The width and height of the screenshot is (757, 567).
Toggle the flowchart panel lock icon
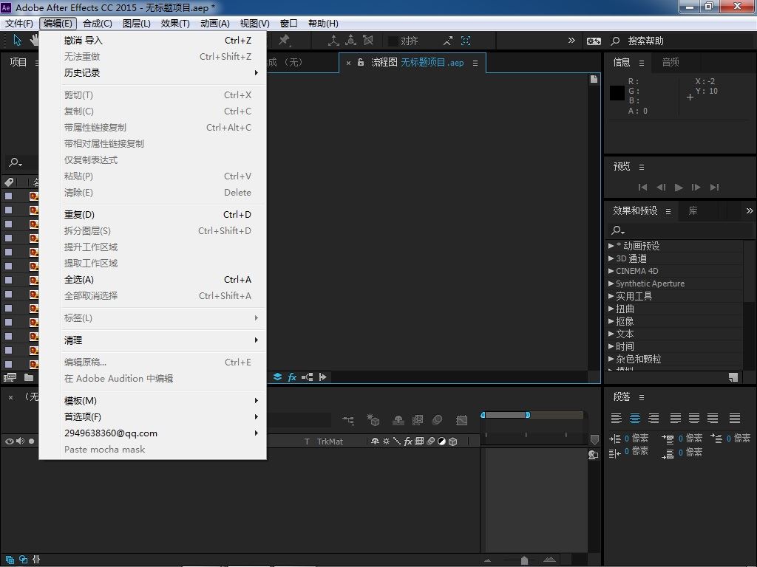361,63
